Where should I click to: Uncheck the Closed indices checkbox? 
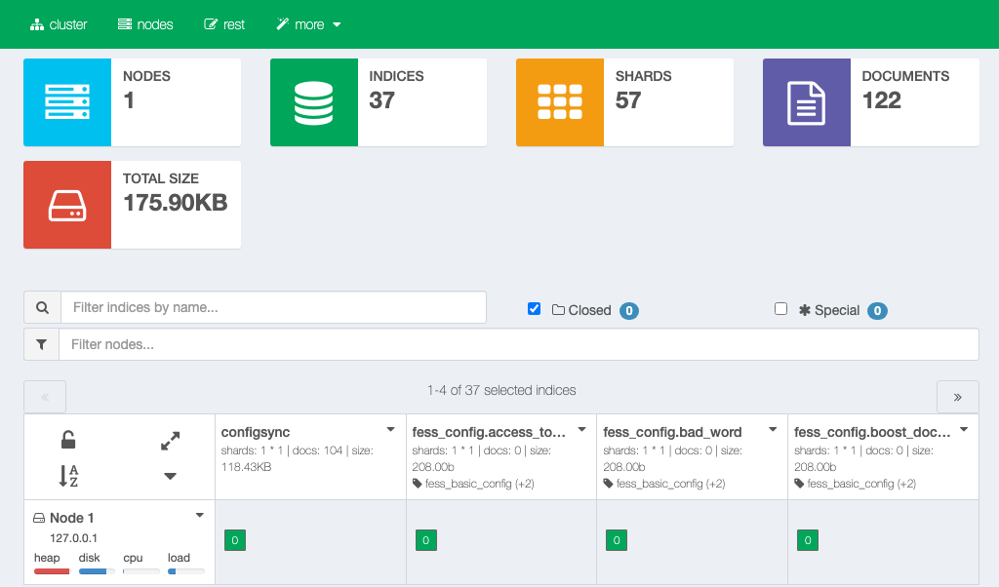click(534, 309)
